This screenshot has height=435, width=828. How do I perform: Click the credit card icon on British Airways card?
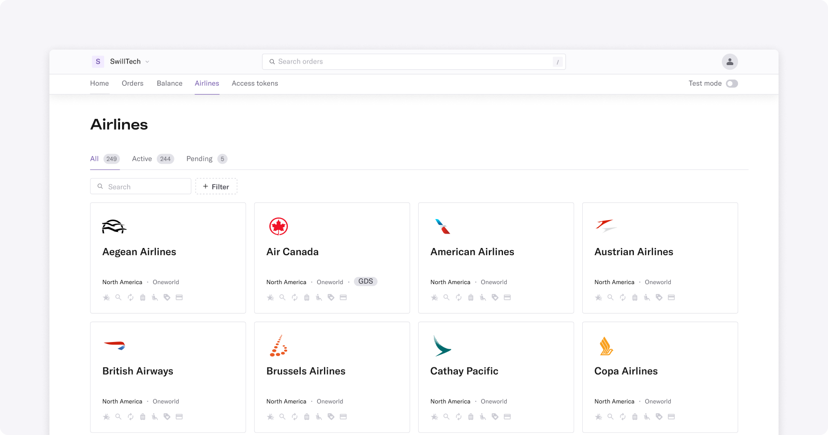click(179, 417)
